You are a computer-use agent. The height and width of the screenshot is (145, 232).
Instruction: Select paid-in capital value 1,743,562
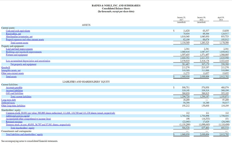click(x=185, y=116)
